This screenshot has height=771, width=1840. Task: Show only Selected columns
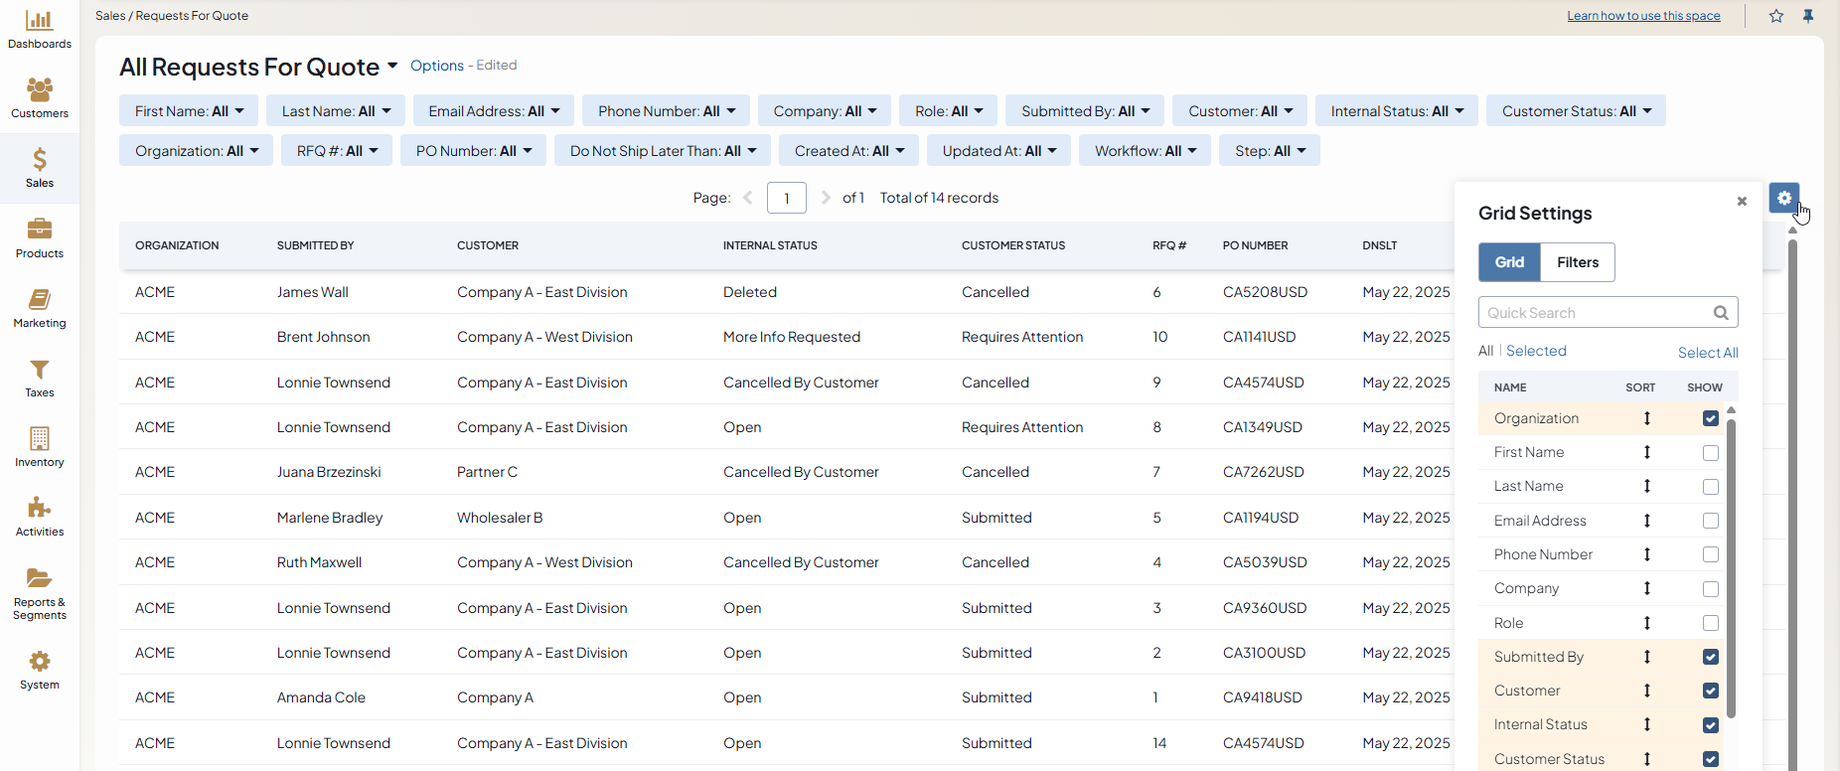coord(1535,351)
